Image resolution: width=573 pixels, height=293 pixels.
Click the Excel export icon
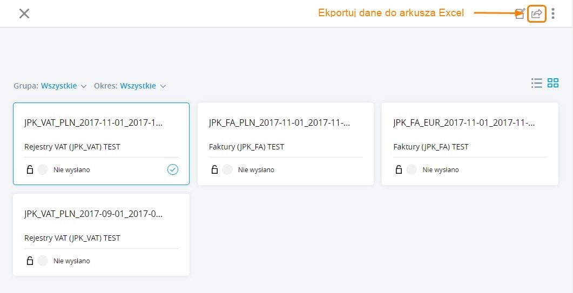[x=536, y=13]
